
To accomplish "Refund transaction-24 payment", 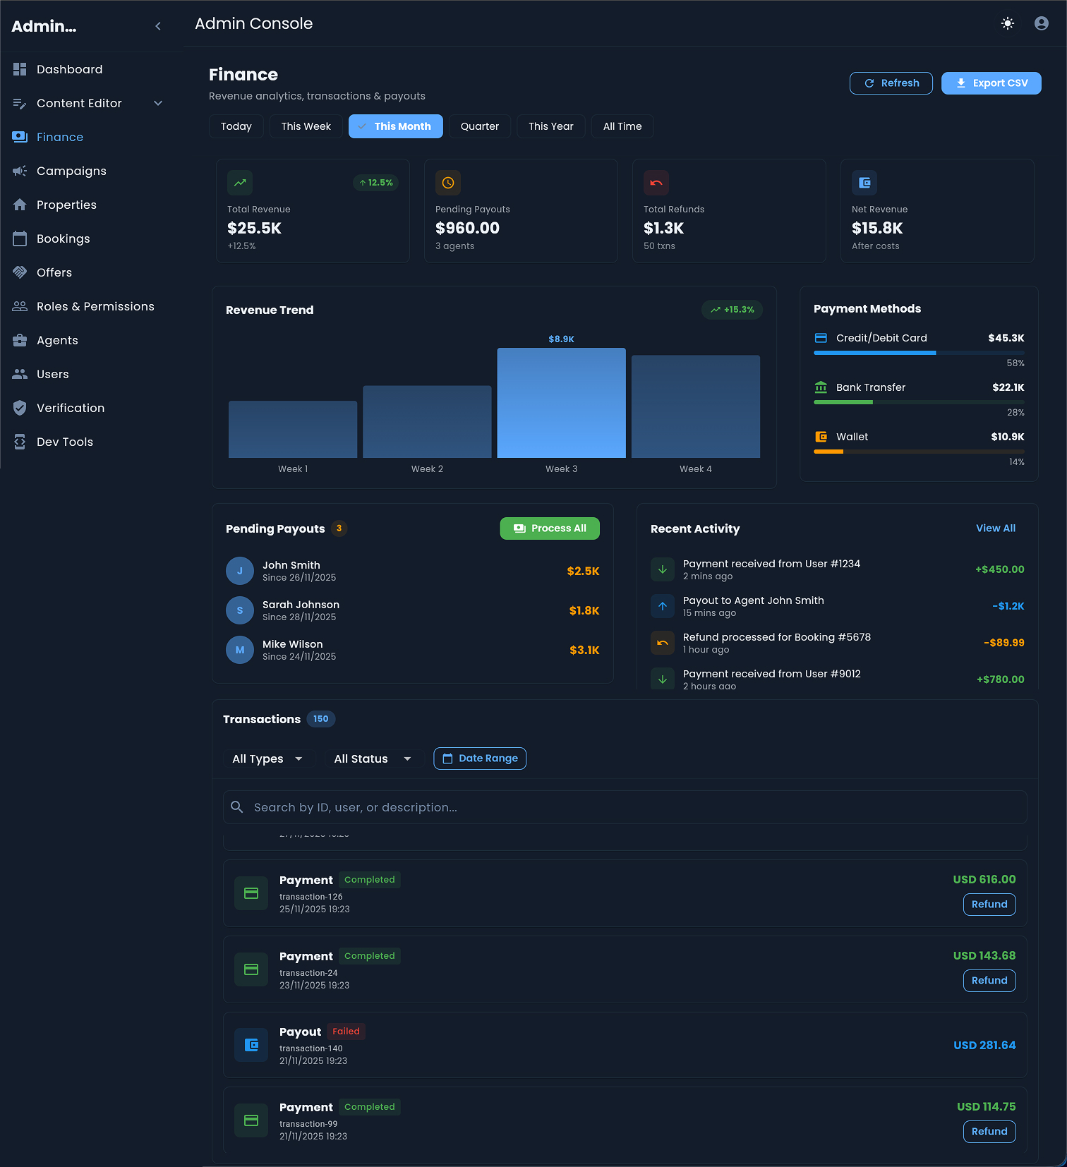I will 989,981.
